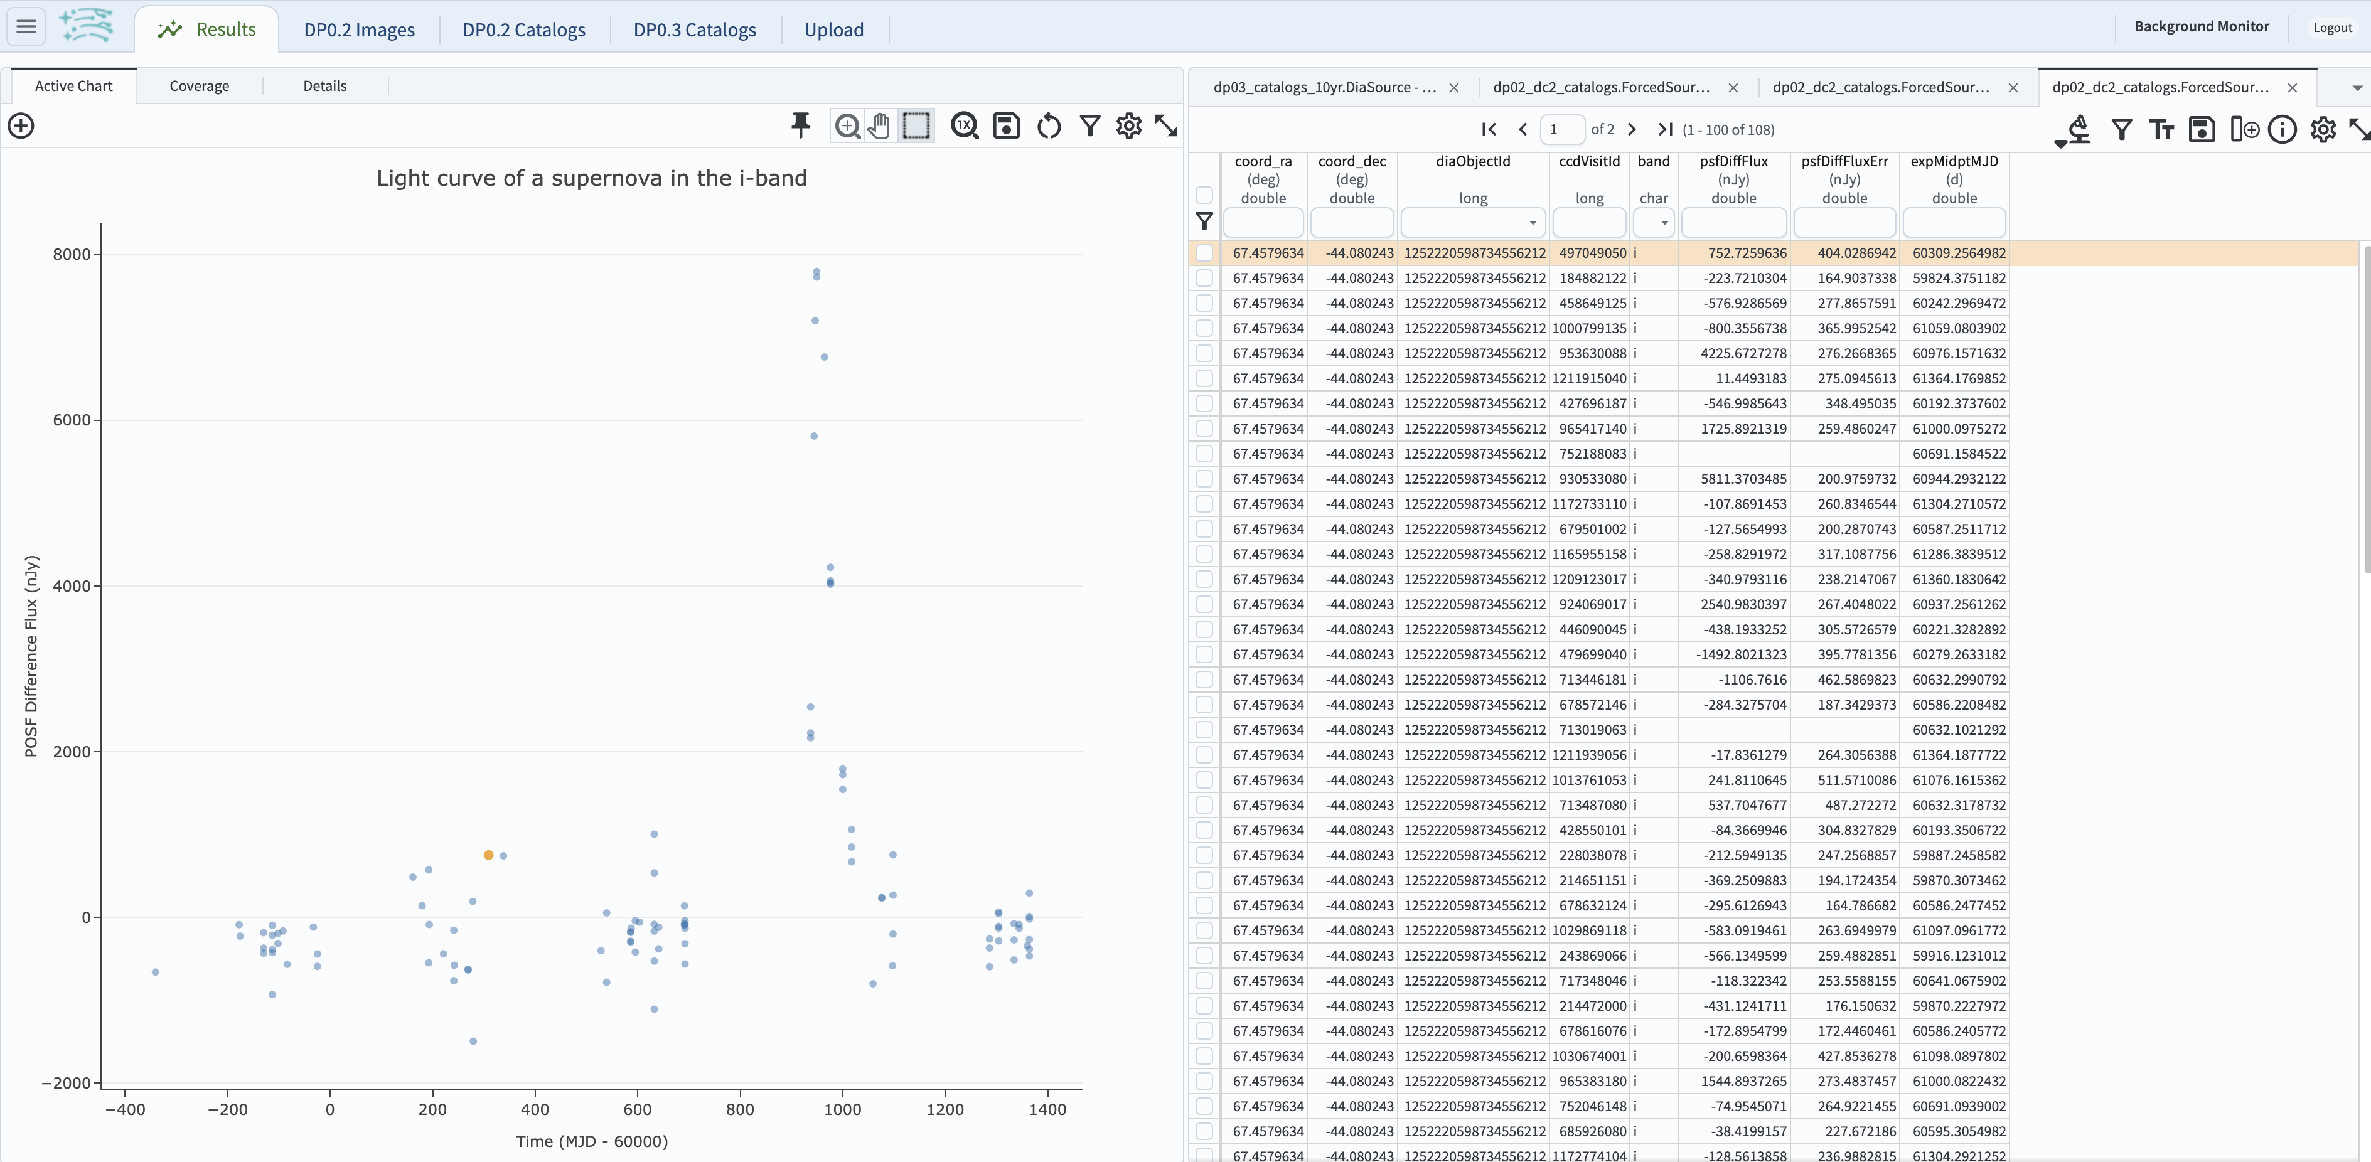This screenshot has height=1162, width=2371.
Task: Select the pan tool on the chart toolbar
Action: click(x=879, y=126)
